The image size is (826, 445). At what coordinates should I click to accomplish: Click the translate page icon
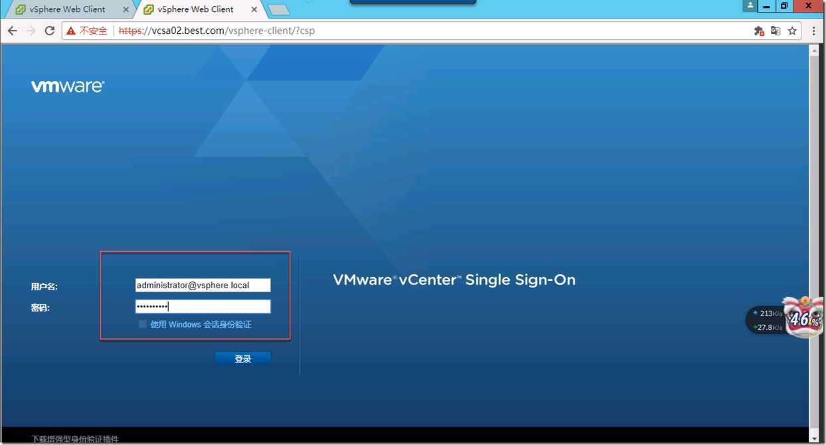coord(775,31)
